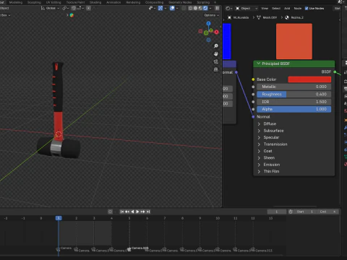Viewport: 347px width, 260px height.
Task: Switch to the Sculpting workspace tab
Action: (x=34, y=2)
